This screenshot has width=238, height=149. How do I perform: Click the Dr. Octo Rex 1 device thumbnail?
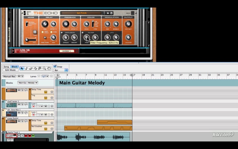(11, 114)
